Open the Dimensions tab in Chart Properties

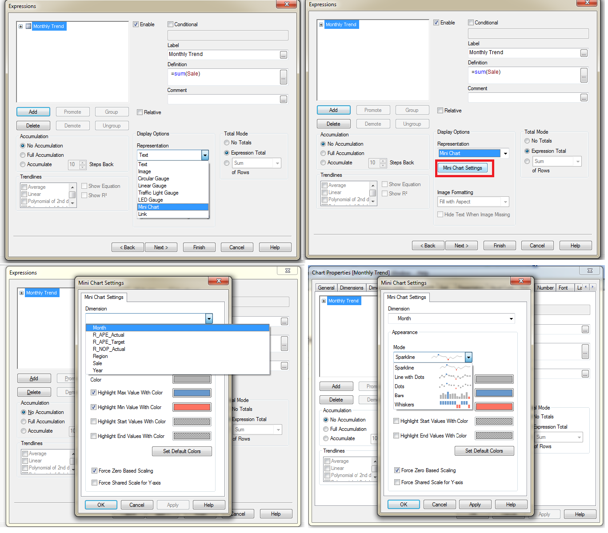click(x=352, y=288)
